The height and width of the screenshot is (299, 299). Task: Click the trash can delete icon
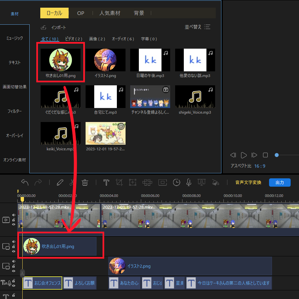click(85, 182)
